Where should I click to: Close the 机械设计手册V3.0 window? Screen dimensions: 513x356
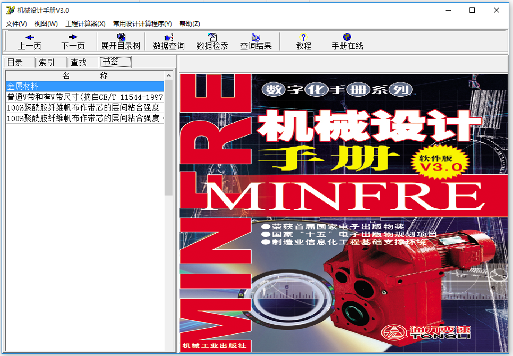coord(497,10)
